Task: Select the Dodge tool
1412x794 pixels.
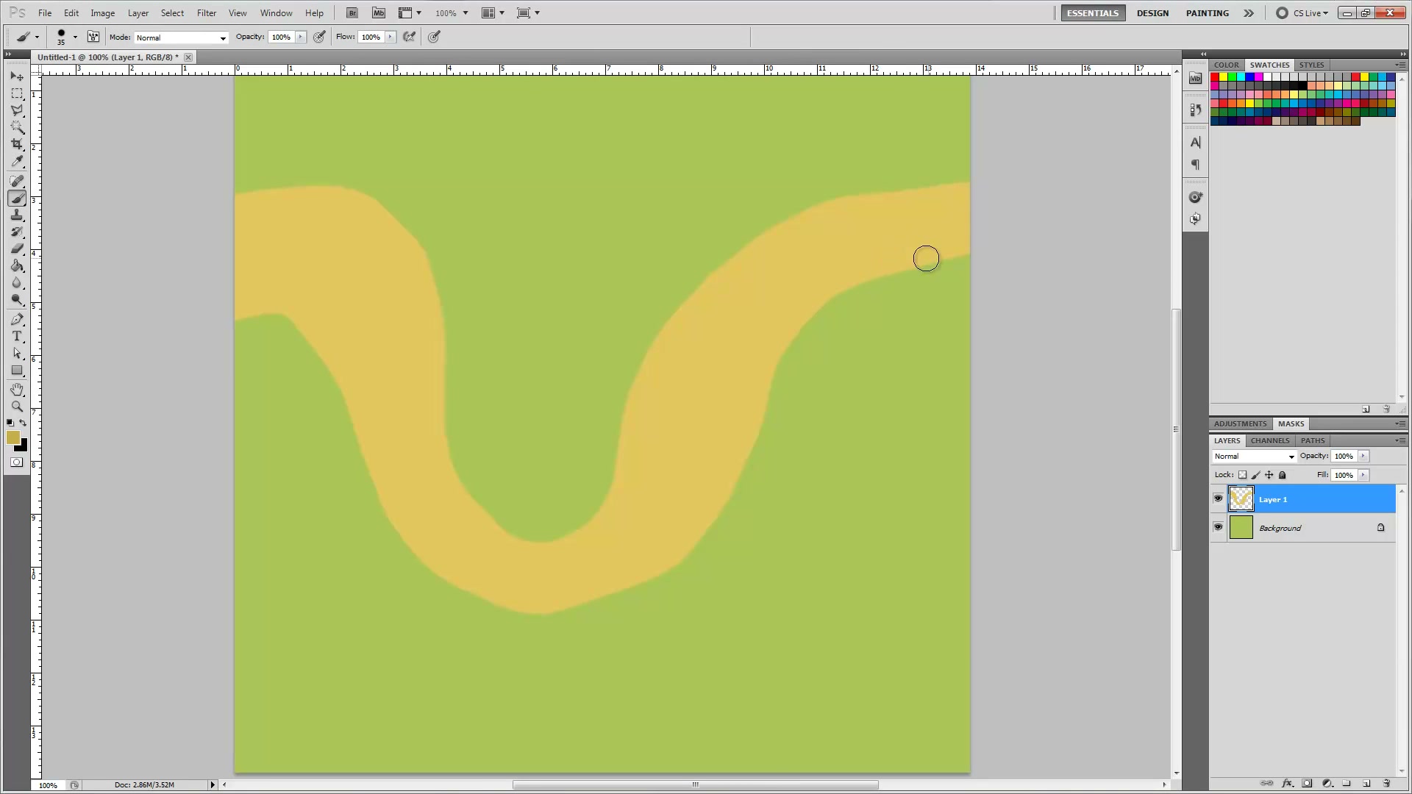Action: coord(17,300)
